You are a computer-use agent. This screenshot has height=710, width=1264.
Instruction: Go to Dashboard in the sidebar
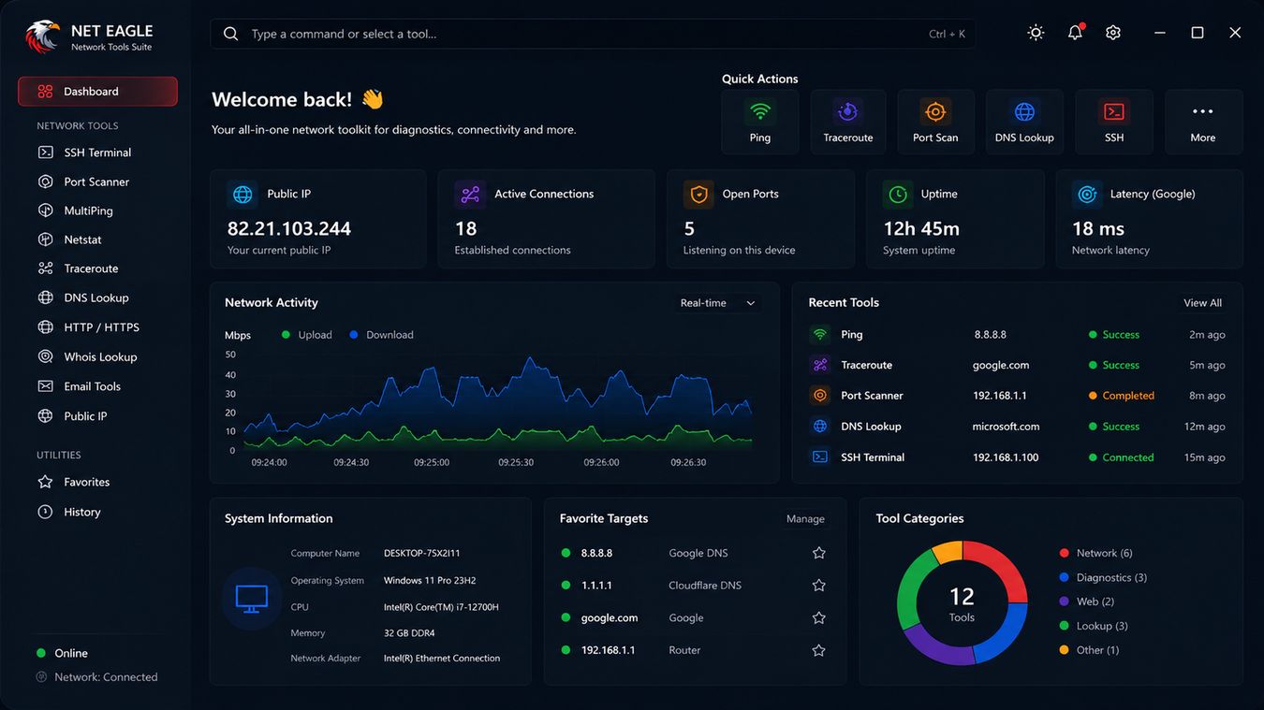coord(97,92)
